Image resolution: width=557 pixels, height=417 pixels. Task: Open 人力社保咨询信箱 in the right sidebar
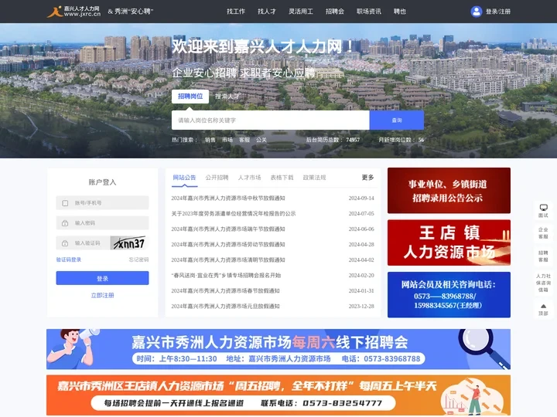[x=543, y=283]
